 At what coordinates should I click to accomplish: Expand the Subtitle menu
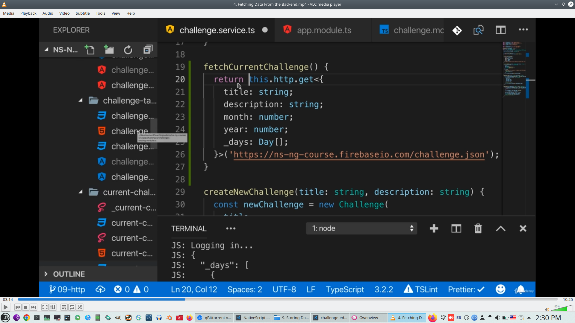coord(82,13)
